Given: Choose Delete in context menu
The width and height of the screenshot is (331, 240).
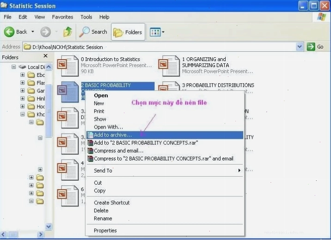Looking at the screenshot, I should point(165,211).
